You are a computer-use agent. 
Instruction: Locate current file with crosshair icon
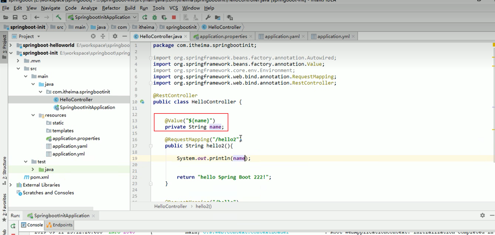point(93,36)
